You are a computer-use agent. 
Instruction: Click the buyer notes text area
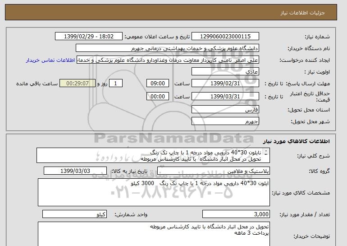(154, 234)
